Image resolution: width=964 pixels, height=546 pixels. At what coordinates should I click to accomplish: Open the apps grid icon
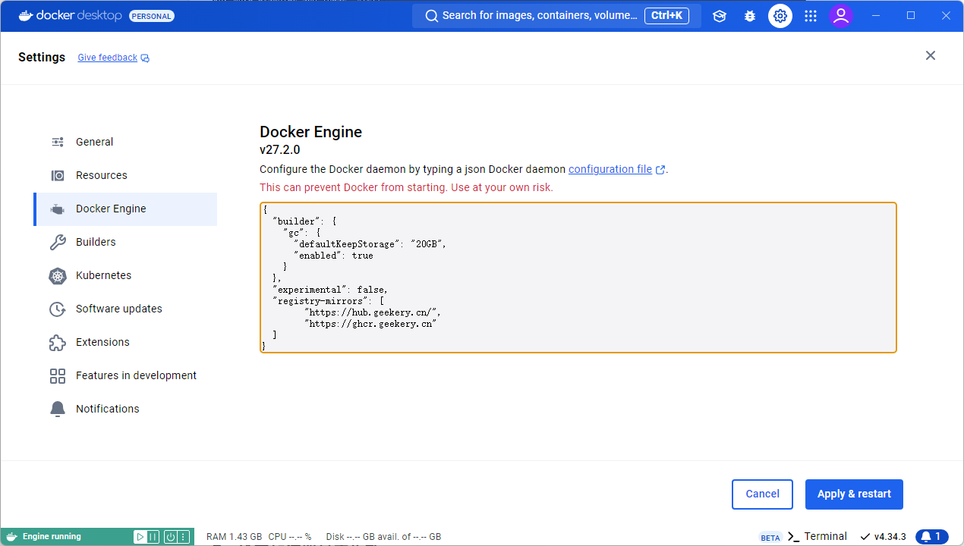coord(811,16)
